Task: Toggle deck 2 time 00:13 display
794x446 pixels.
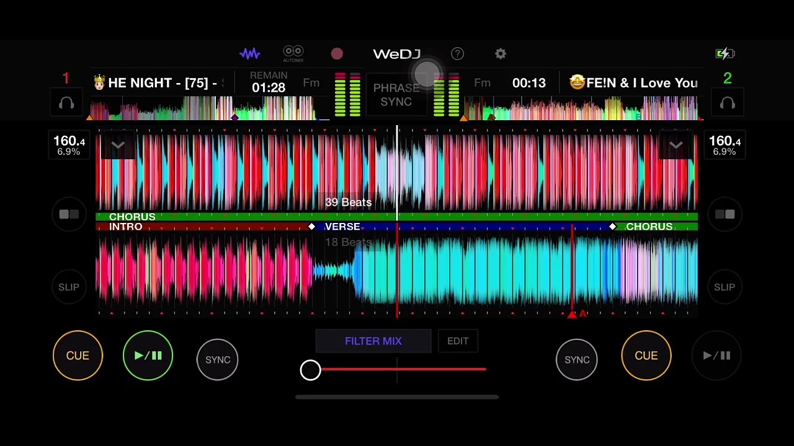Action: (x=529, y=83)
